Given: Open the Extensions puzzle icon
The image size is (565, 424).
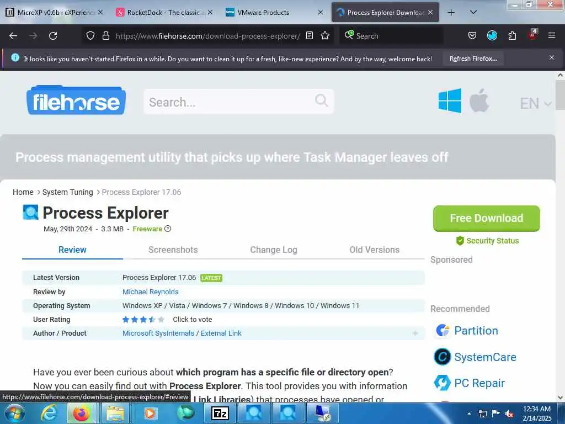Looking at the screenshot, I should [x=512, y=36].
